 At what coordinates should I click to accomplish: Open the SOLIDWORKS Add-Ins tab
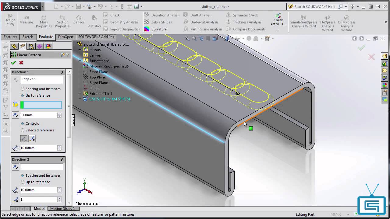[96, 37]
